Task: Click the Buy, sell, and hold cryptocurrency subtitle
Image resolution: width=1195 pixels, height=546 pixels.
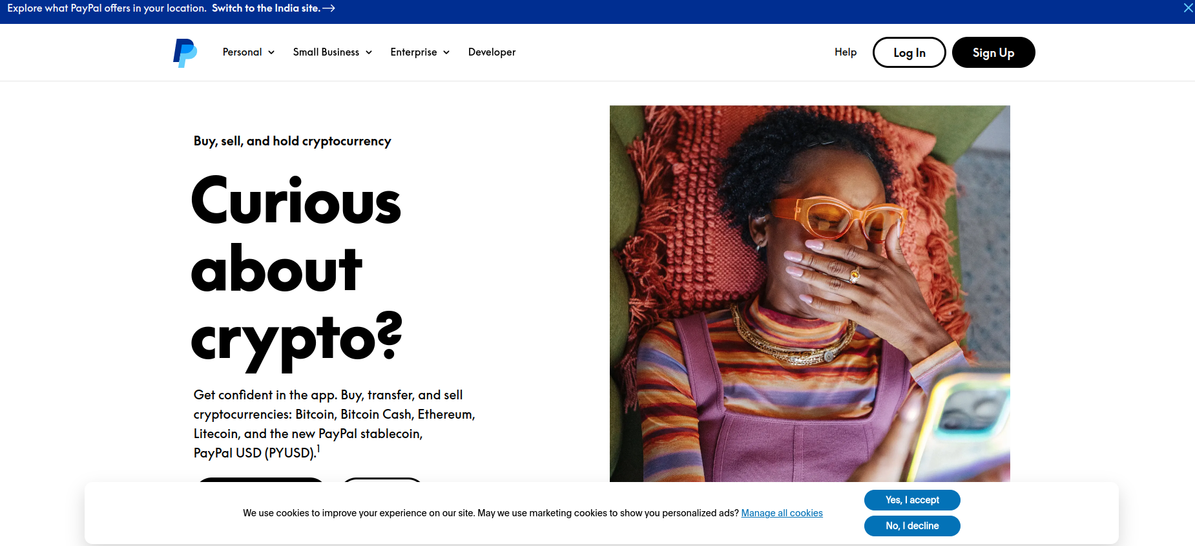Action: coord(292,141)
